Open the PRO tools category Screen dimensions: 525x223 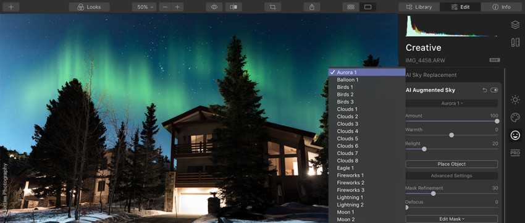515,153
